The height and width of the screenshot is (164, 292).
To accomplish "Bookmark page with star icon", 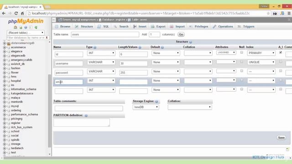I will tap(268, 13).
